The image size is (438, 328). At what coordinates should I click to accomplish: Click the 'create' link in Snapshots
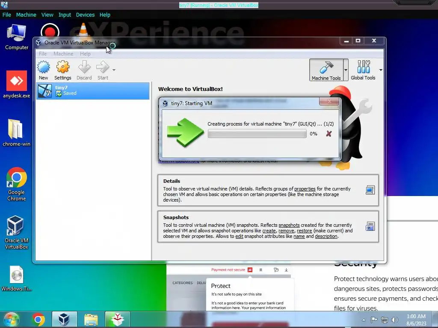[x=269, y=231]
